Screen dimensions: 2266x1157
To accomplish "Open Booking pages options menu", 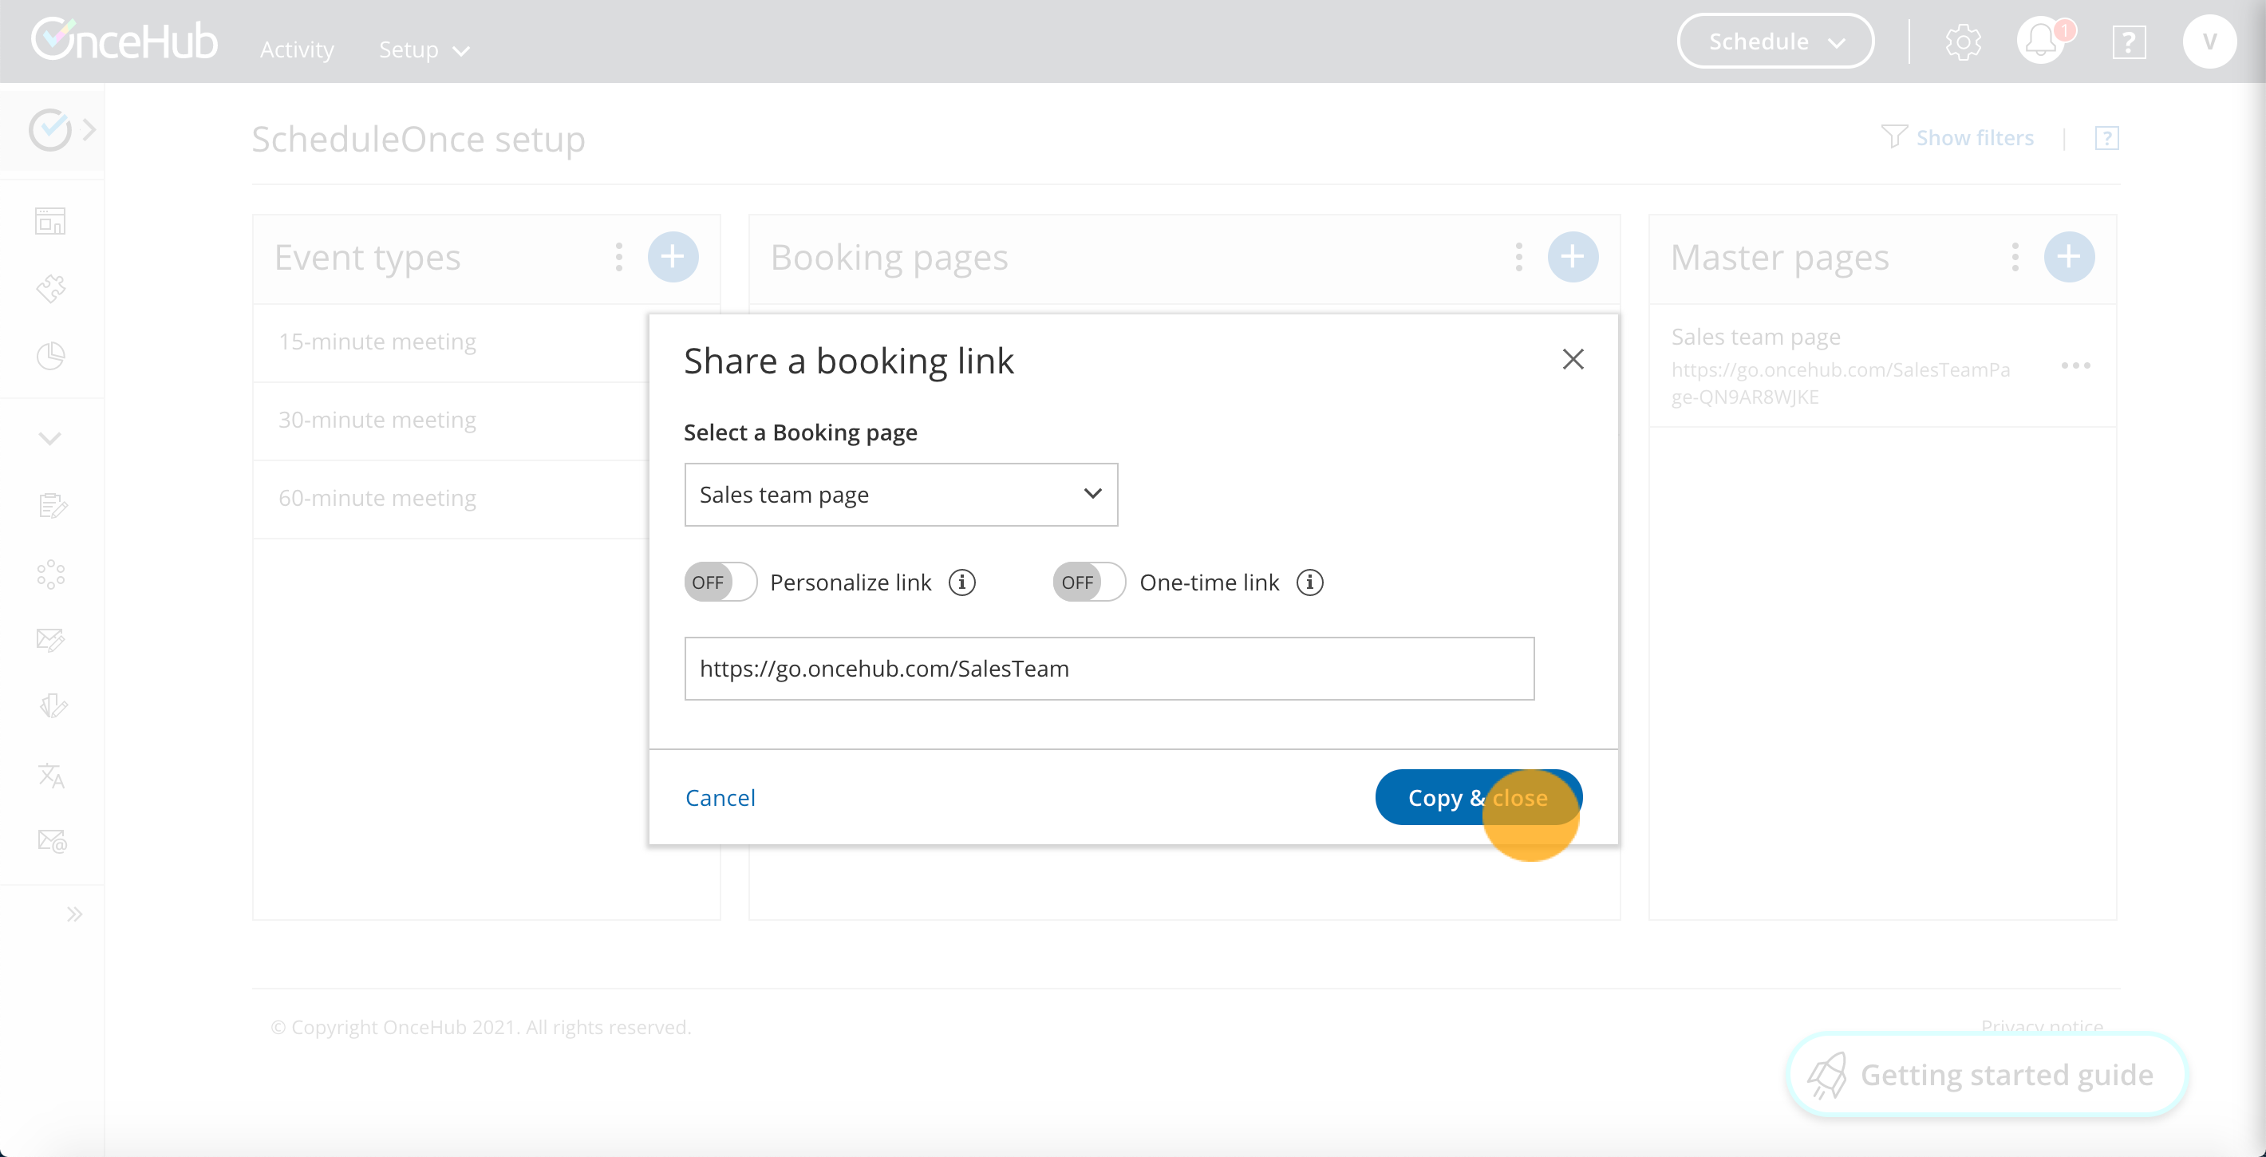I will click(x=1519, y=257).
